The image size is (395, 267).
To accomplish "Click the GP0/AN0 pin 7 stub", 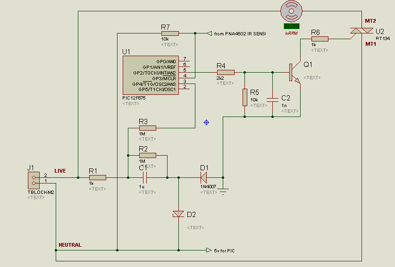I will [x=185, y=61].
